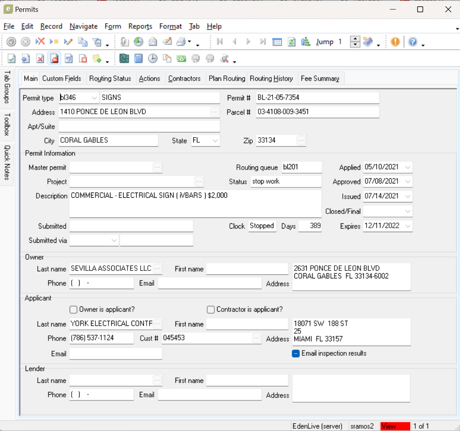The image size is (460, 431).
Task: Open the calculator tool icon
Action: (138, 59)
